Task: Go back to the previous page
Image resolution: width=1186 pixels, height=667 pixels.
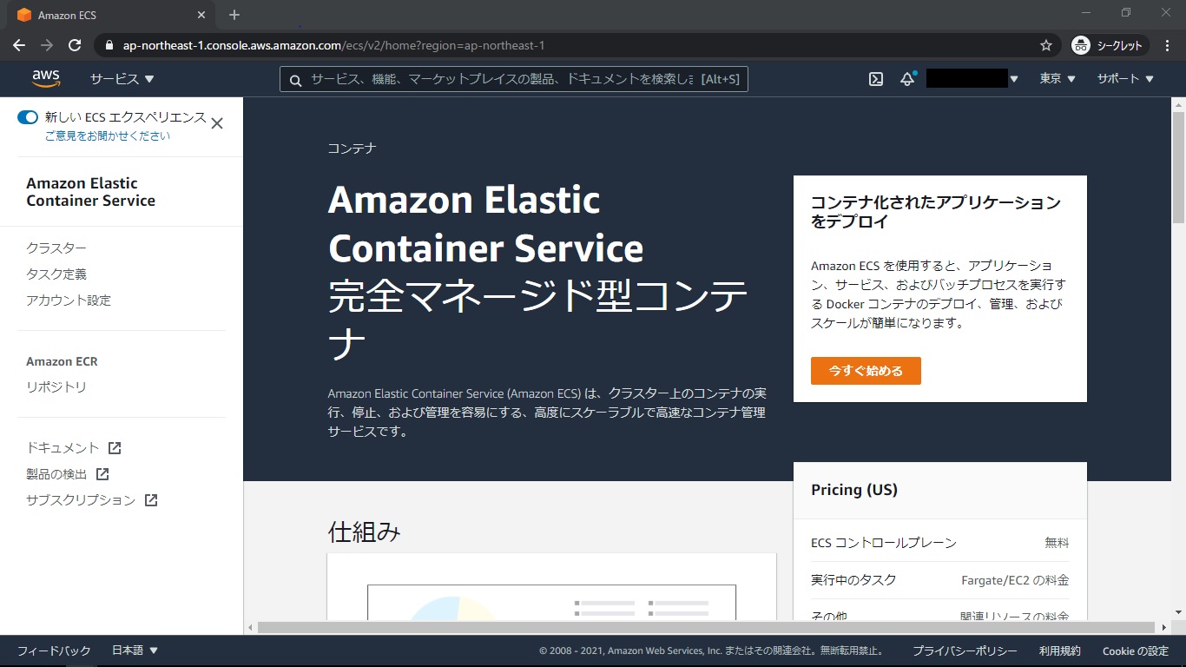Action: (x=19, y=45)
